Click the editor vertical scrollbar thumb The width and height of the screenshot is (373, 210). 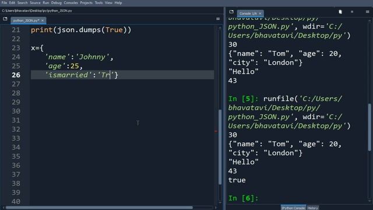coord(220,146)
